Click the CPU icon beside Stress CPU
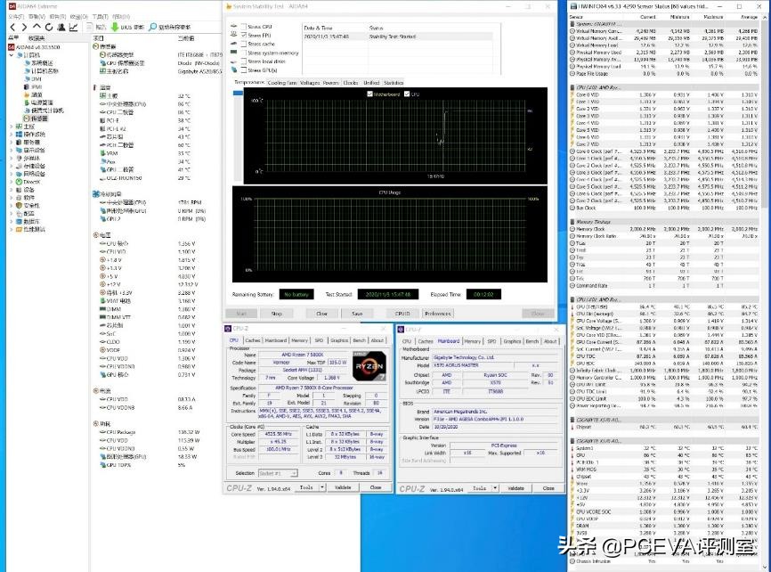 pos(234,26)
